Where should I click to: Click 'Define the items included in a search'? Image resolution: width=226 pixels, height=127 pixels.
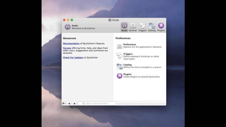point(142,67)
